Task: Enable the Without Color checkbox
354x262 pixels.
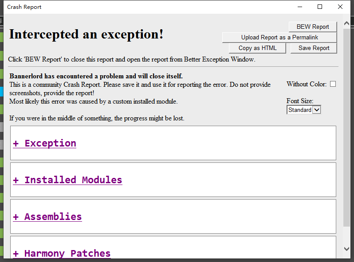Action: 333,84
